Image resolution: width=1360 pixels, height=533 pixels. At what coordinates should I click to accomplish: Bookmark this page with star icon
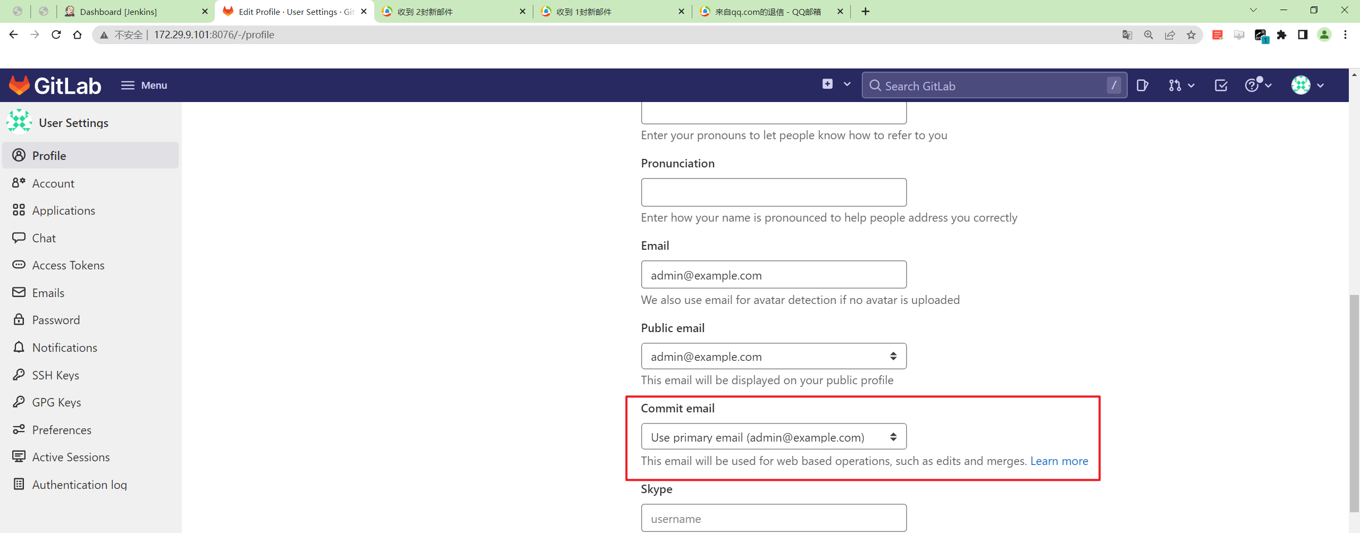point(1191,35)
